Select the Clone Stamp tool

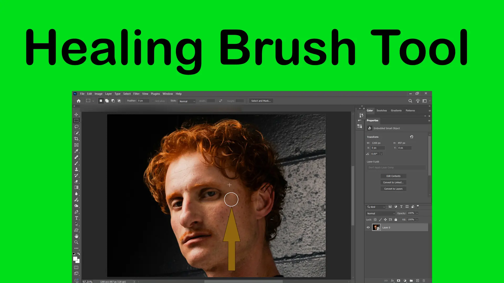(76, 169)
